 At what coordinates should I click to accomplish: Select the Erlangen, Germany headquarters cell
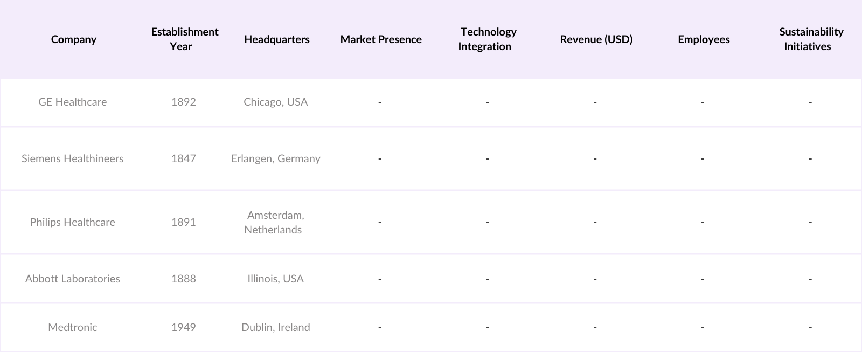click(x=275, y=158)
